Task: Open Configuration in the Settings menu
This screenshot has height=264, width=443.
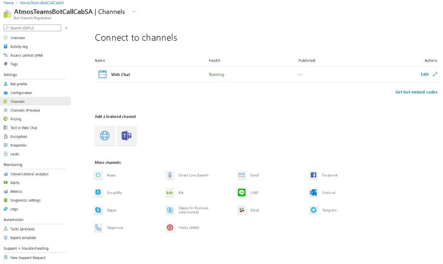Action: (x=21, y=93)
